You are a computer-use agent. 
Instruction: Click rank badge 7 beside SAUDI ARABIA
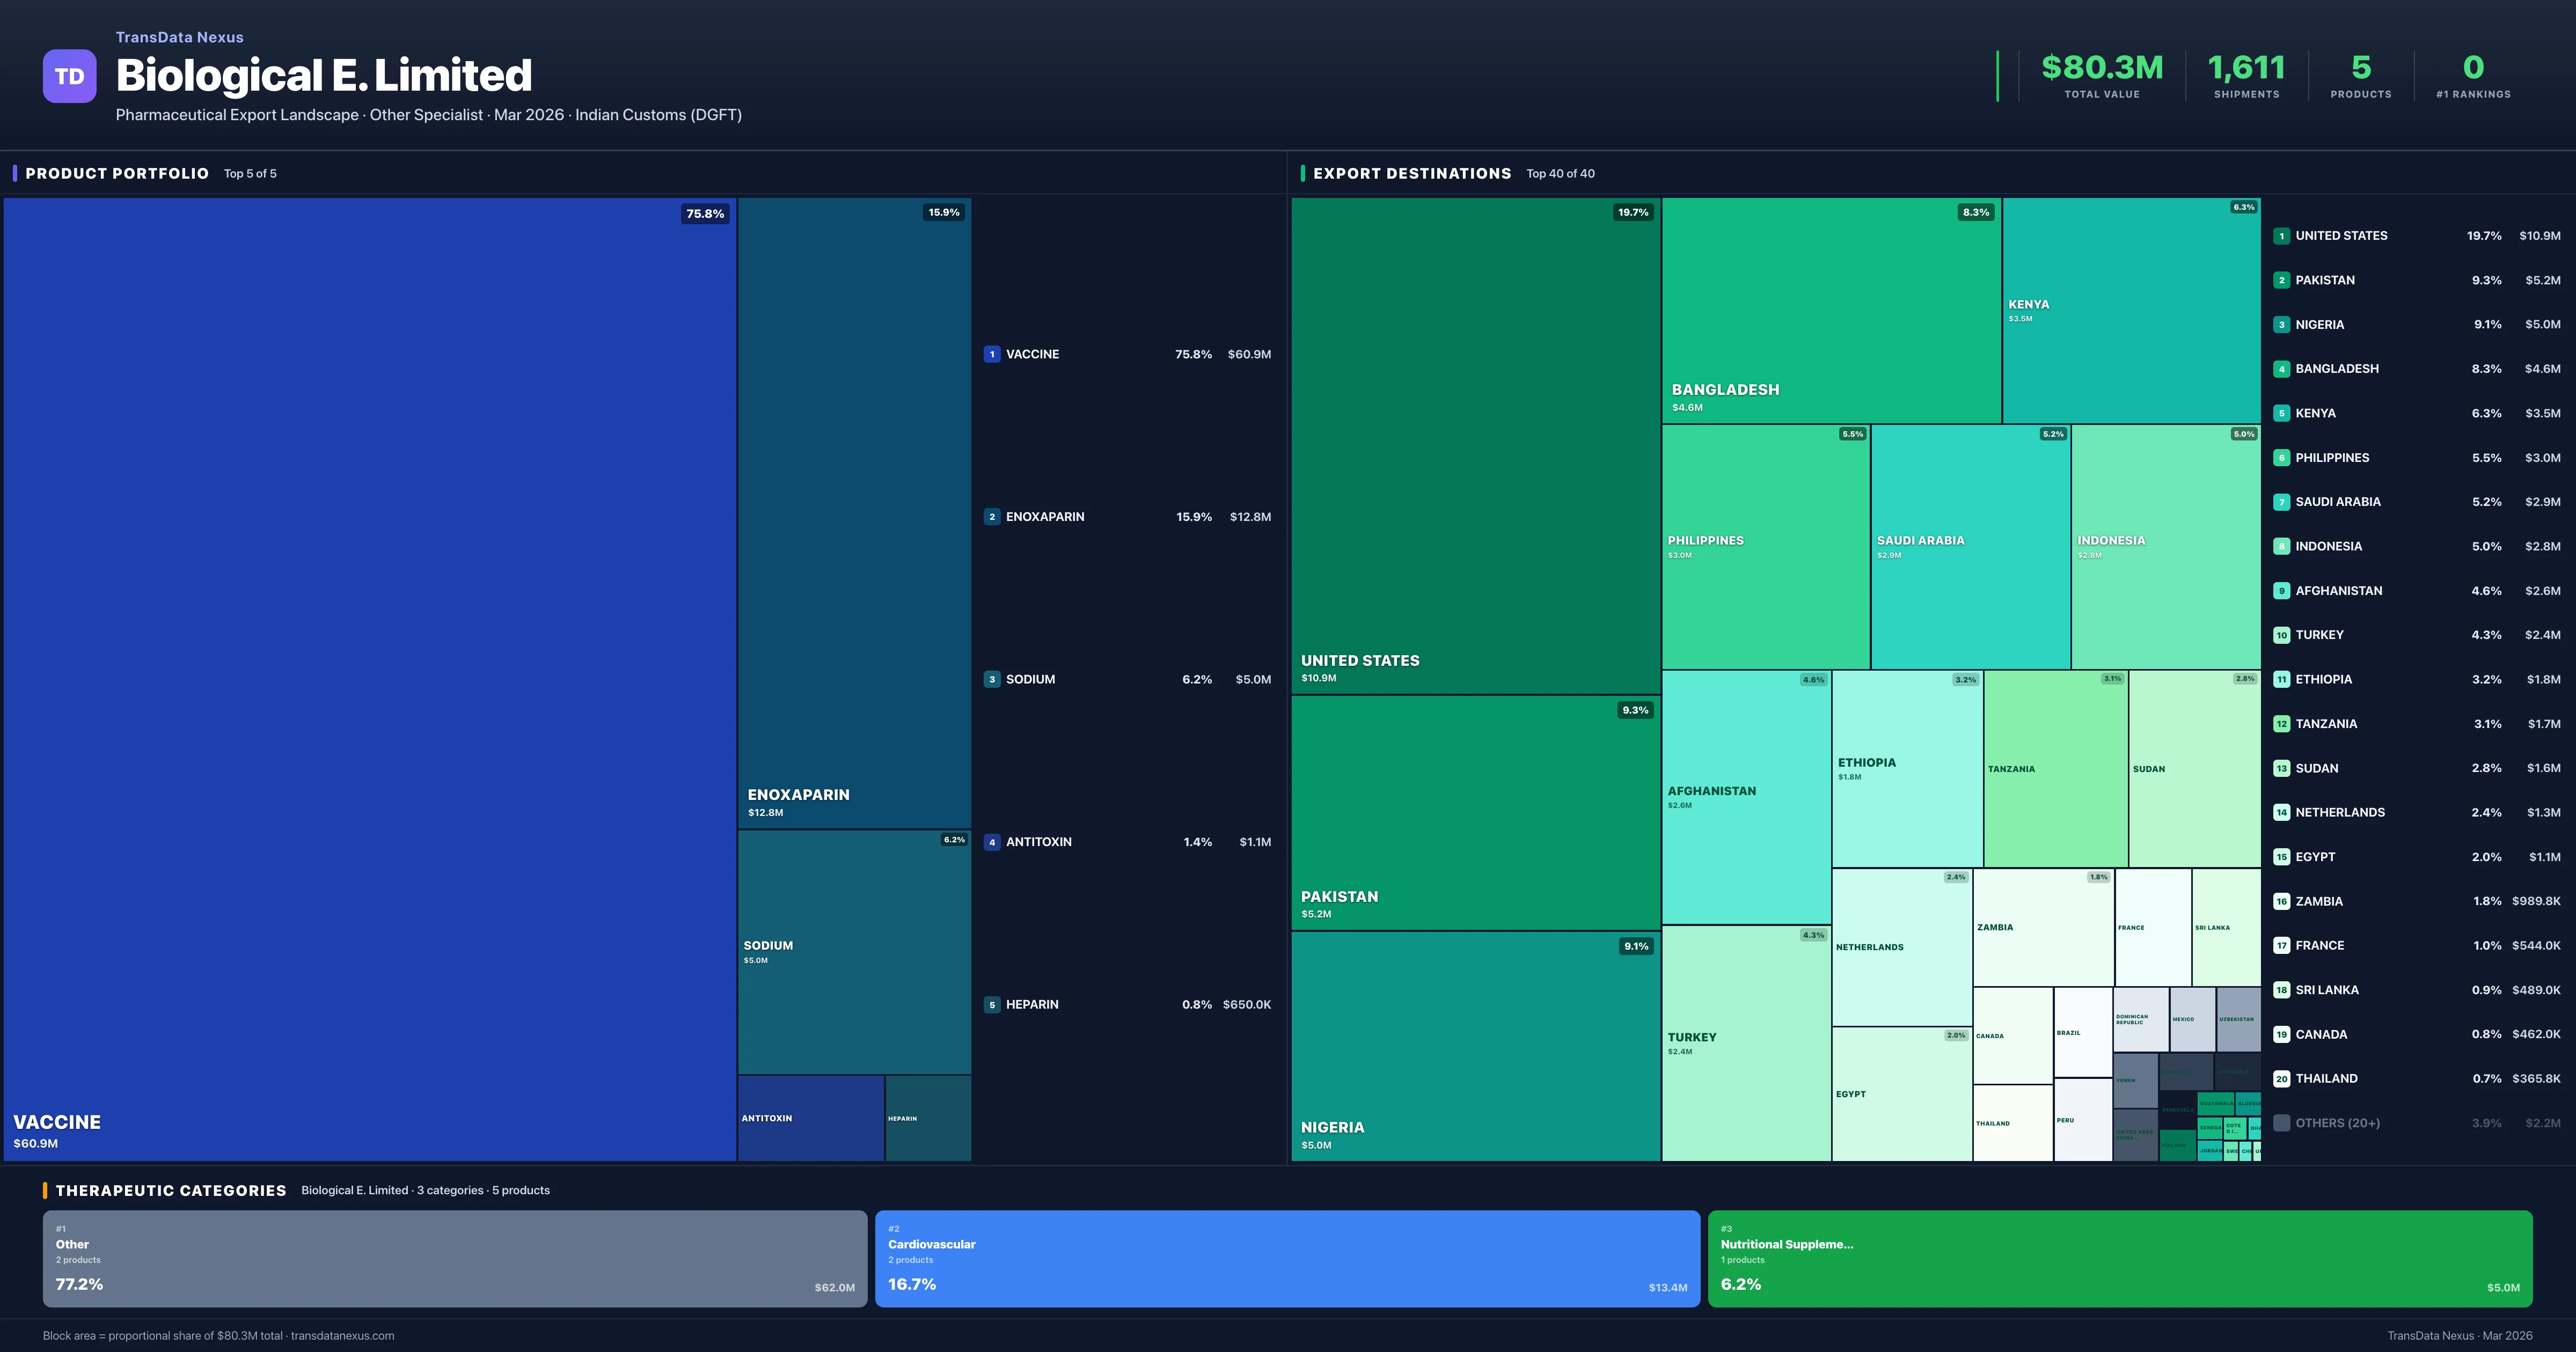[x=2281, y=501]
